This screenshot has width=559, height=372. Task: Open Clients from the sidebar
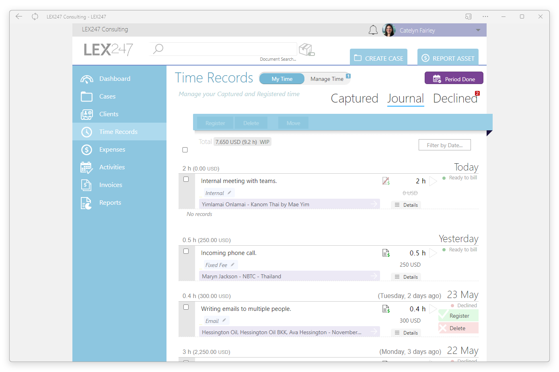coord(119,114)
